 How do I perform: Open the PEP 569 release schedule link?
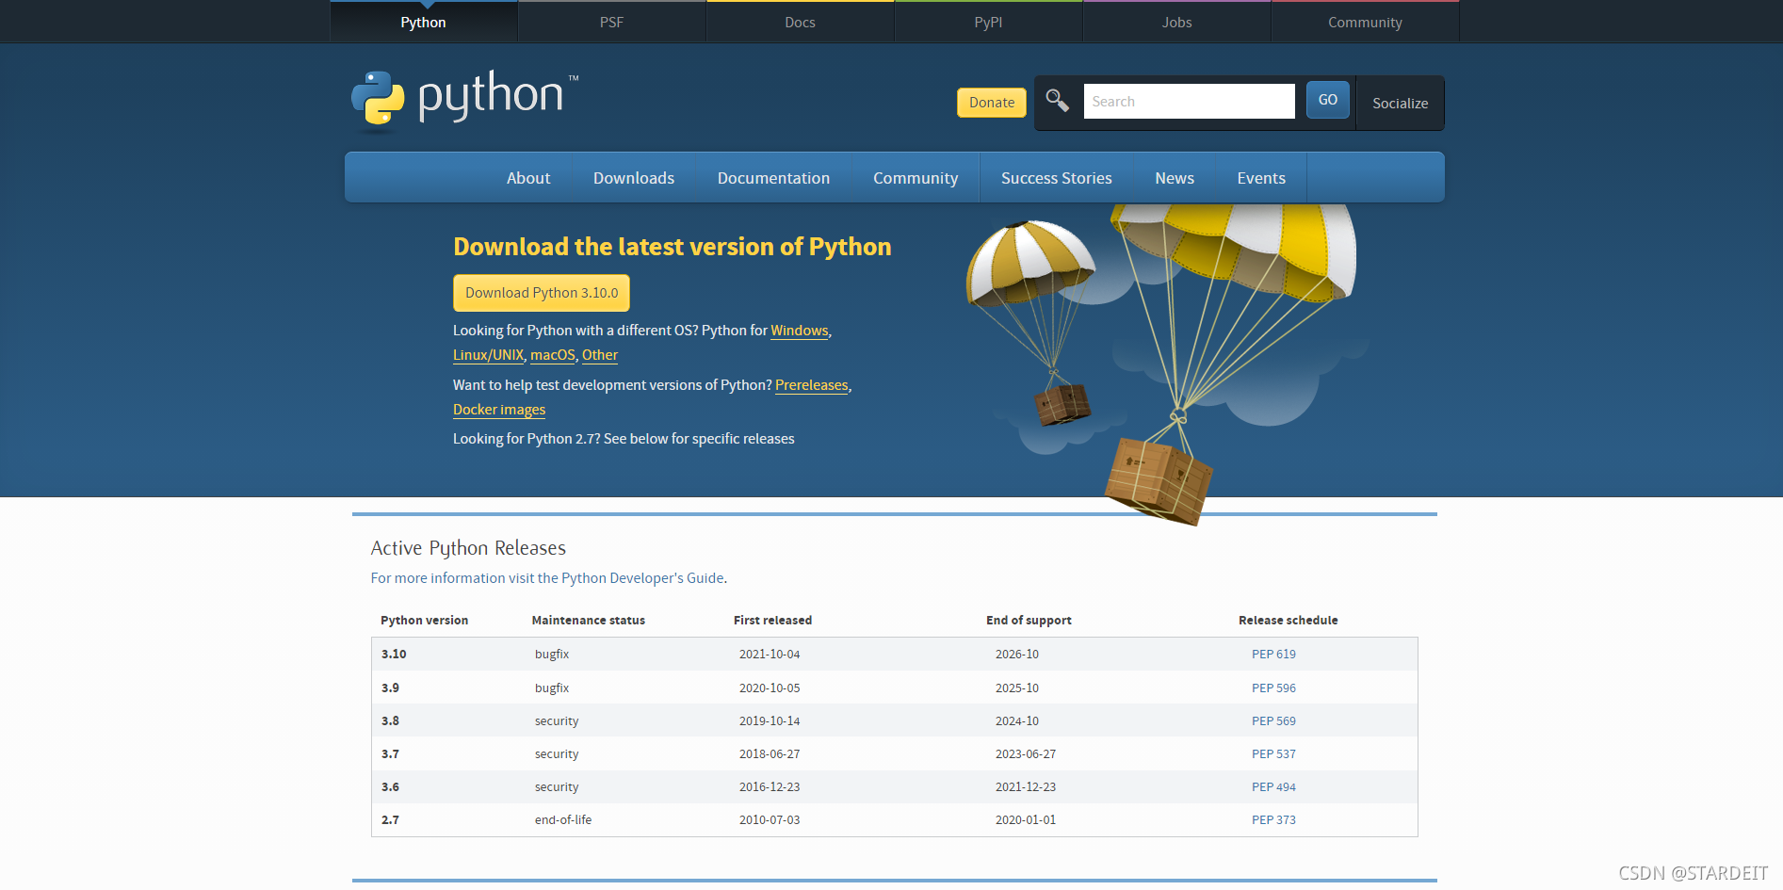tap(1273, 720)
